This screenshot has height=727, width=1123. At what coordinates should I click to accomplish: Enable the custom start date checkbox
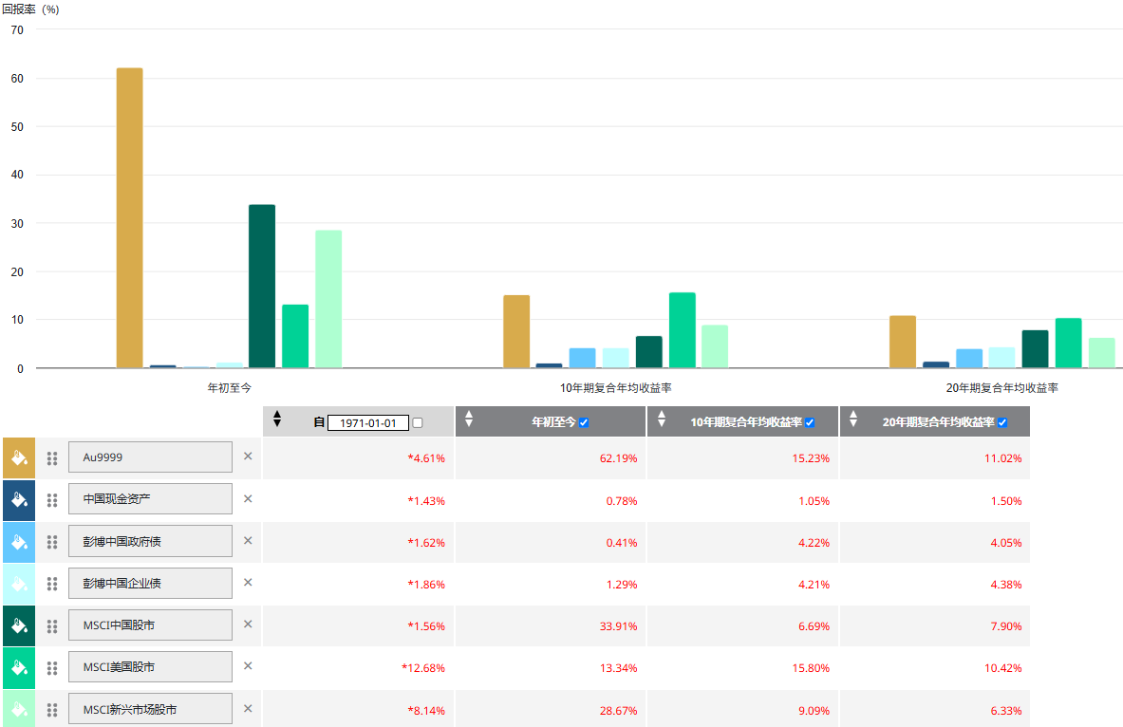(418, 423)
